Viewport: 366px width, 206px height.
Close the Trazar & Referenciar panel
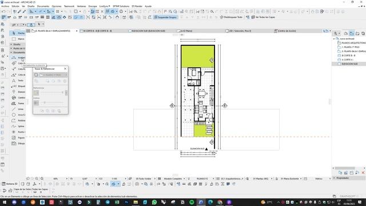[x=65, y=69]
